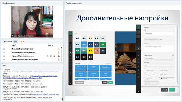This screenshot has height=102, width=182.
Task: Pick the bright green color theme swatch
Action: pos(103,44)
